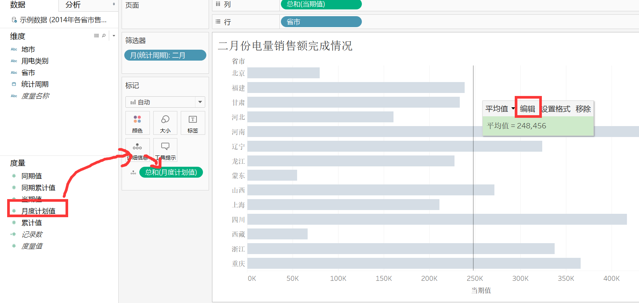Select the 记录数 measure
This screenshot has width=639, height=303.
[32, 234]
